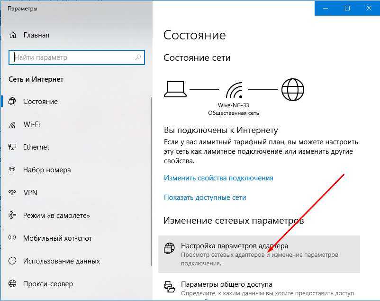Image resolution: width=380 pixels, height=301 pixels.
Task: Click the Wi-Fi signal icon in sidebar
Action: [12, 124]
